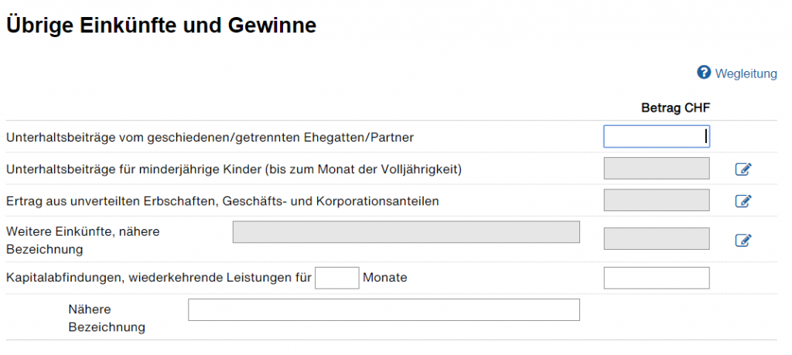The image size is (792, 355).
Task: Open the Wegleitung guidance link
Action: (746, 73)
